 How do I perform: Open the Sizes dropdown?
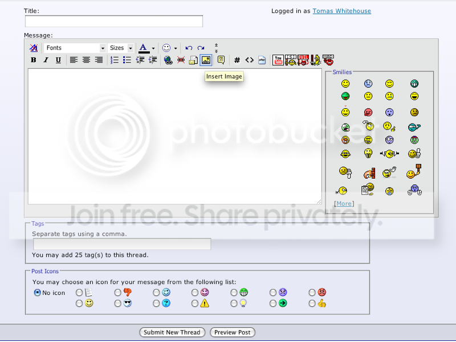121,48
